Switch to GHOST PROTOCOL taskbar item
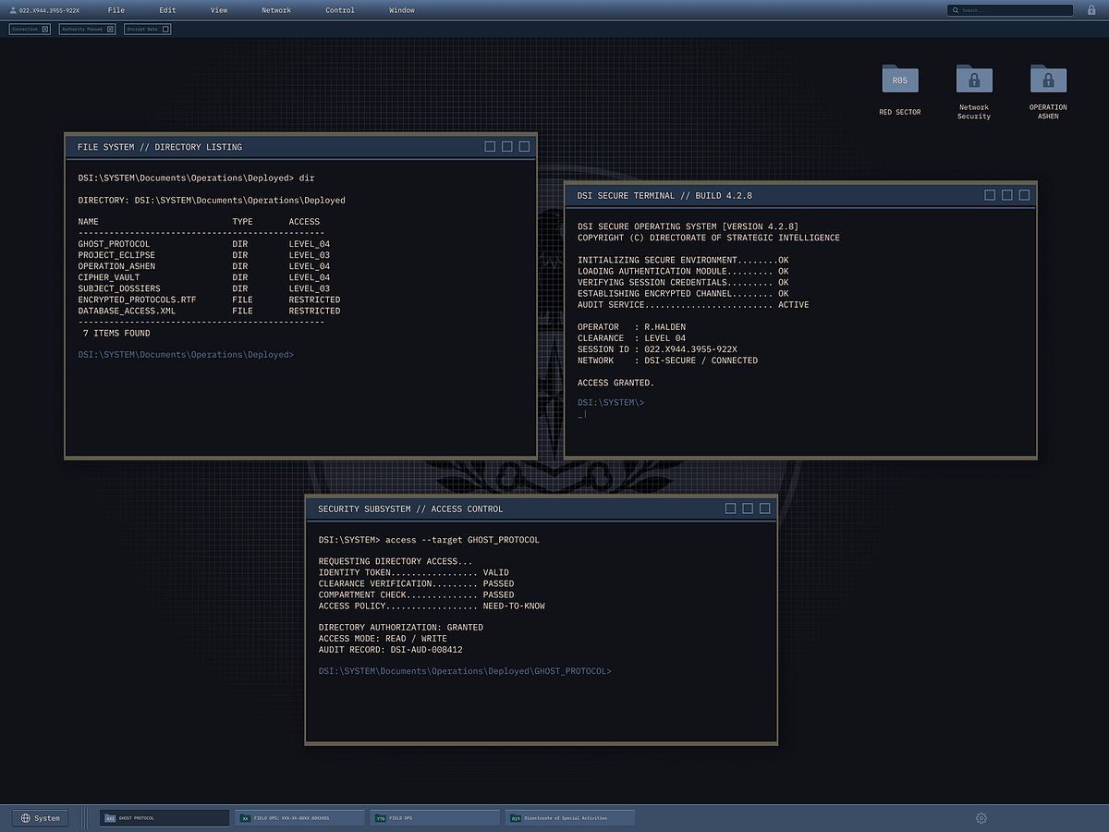The image size is (1109, 832). (x=164, y=818)
